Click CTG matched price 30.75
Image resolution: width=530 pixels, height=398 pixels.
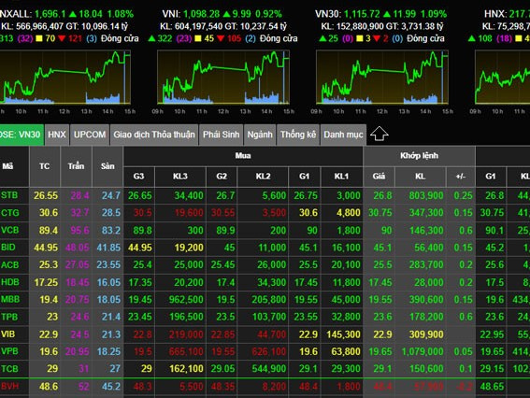tap(380, 213)
